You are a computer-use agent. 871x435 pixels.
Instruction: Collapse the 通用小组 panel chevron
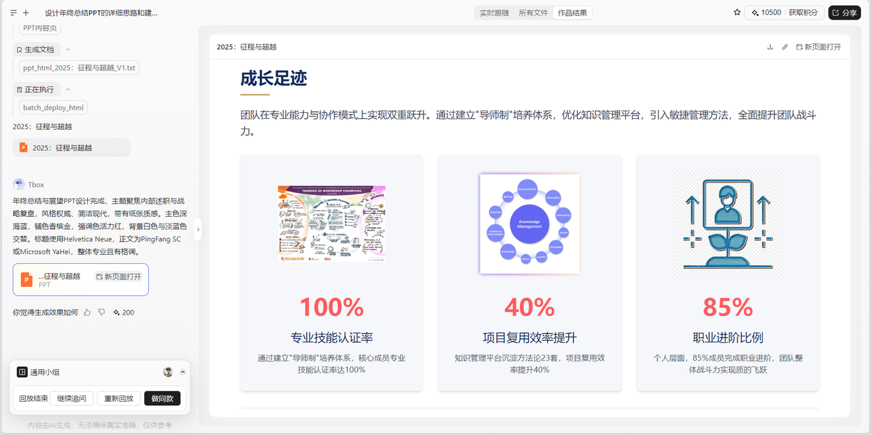182,372
